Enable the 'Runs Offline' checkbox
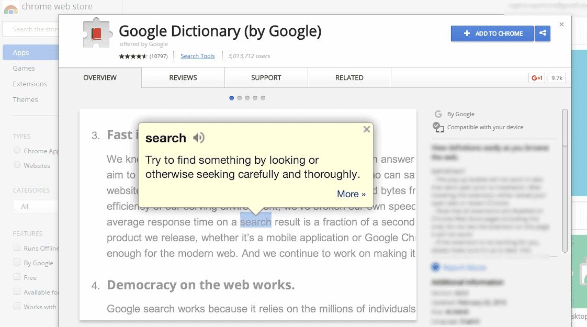The width and height of the screenshot is (587, 327). [17, 248]
